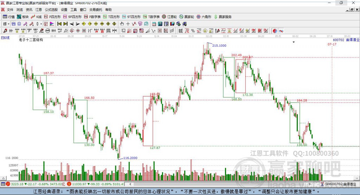
Task: Click the calendar date icon
Action: (x=154, y=24)
